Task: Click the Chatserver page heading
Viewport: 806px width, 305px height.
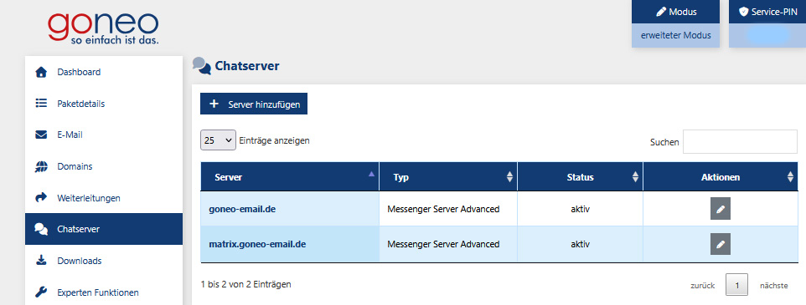Action: (247, 67)
